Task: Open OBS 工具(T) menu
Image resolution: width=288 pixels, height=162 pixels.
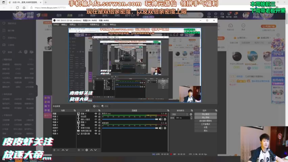Action: click(104, 24)
